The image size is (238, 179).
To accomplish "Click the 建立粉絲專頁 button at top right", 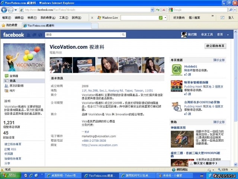I will [x=215, y=46].
